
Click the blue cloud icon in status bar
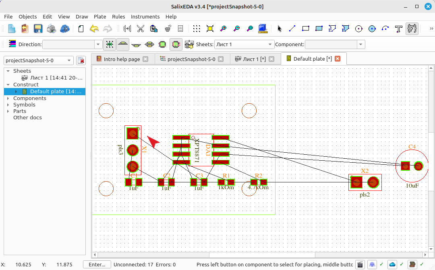tap(392, 264)
